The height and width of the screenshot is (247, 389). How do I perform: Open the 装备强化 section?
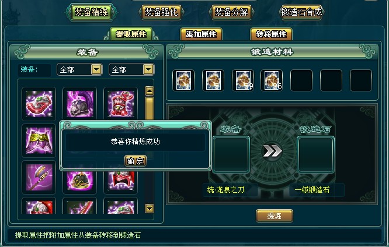[x=161, y=12]
